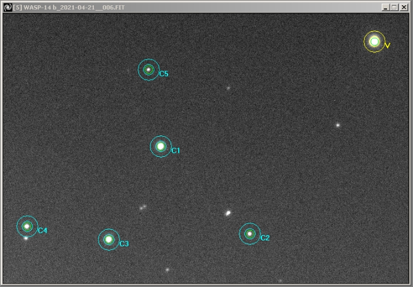Click the comparison star in aperture C4
This screenshot has height=287, width=413.
tap(27, 226)
